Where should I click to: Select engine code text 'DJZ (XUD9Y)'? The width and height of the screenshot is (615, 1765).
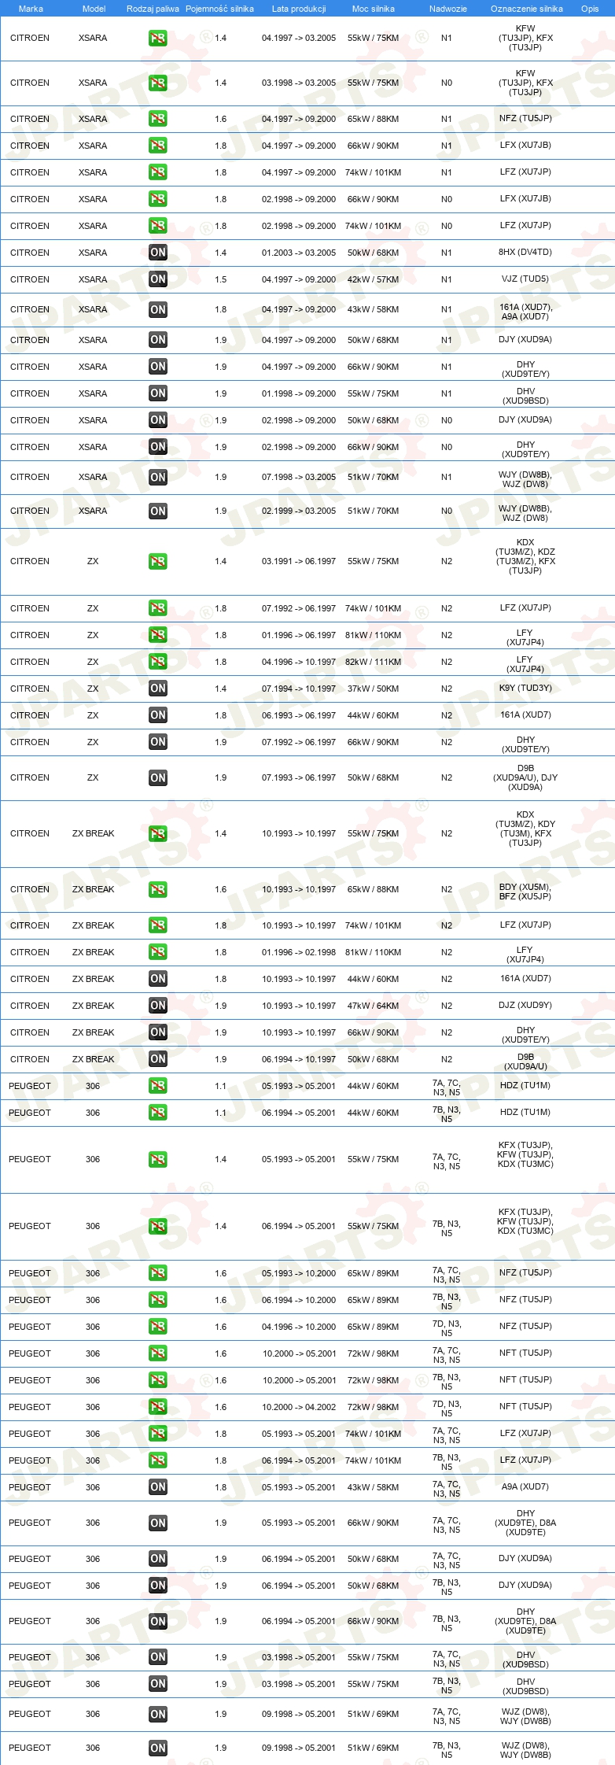tap(525, 1006)
